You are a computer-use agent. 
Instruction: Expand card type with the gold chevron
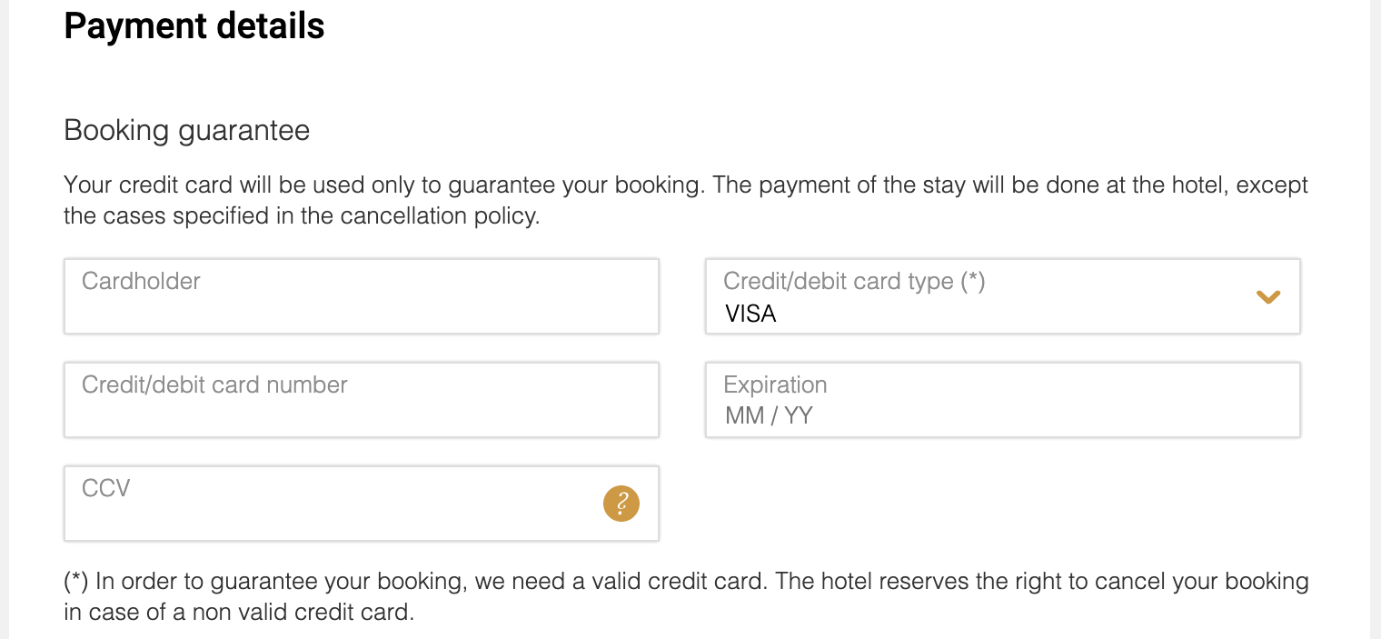click(1267, 297)
